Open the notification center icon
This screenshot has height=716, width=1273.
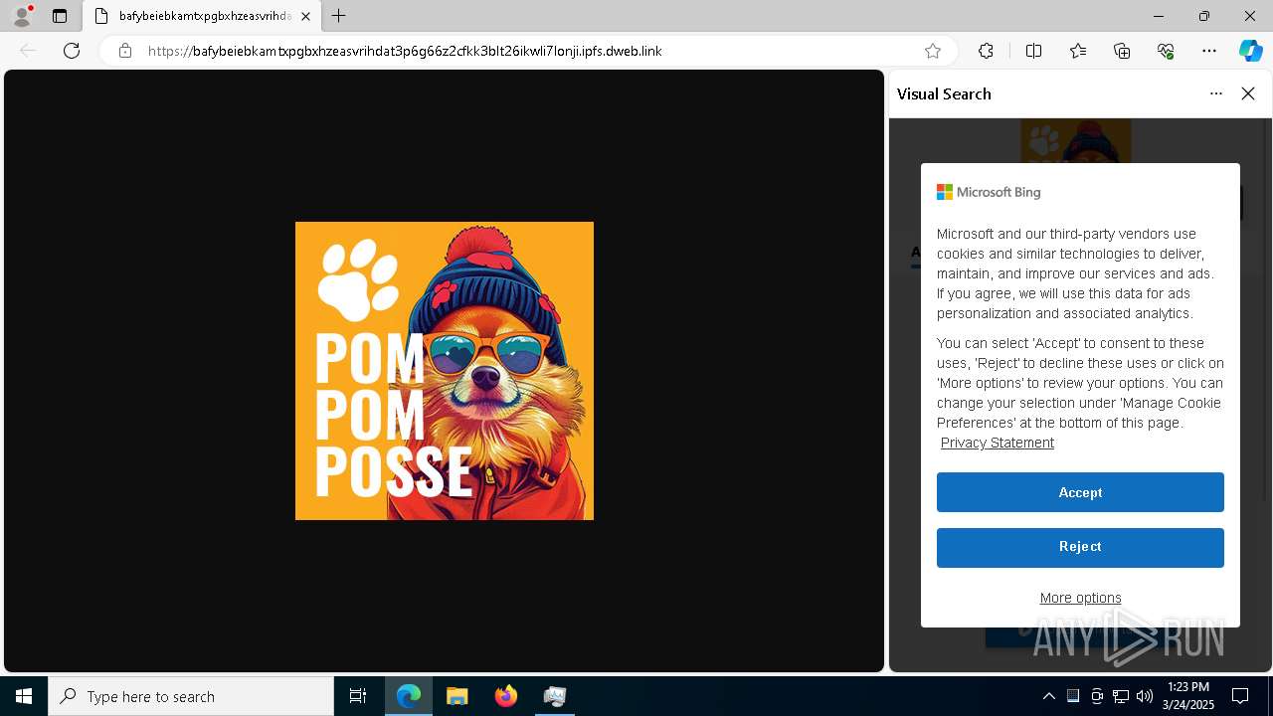(1240, 696)
